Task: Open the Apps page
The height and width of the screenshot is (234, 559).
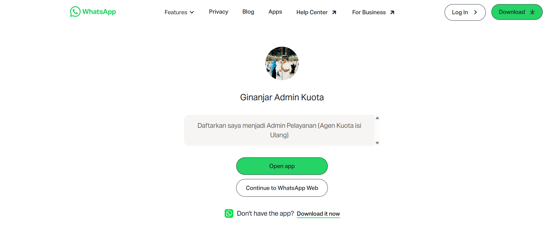Action: coord(275,12)
